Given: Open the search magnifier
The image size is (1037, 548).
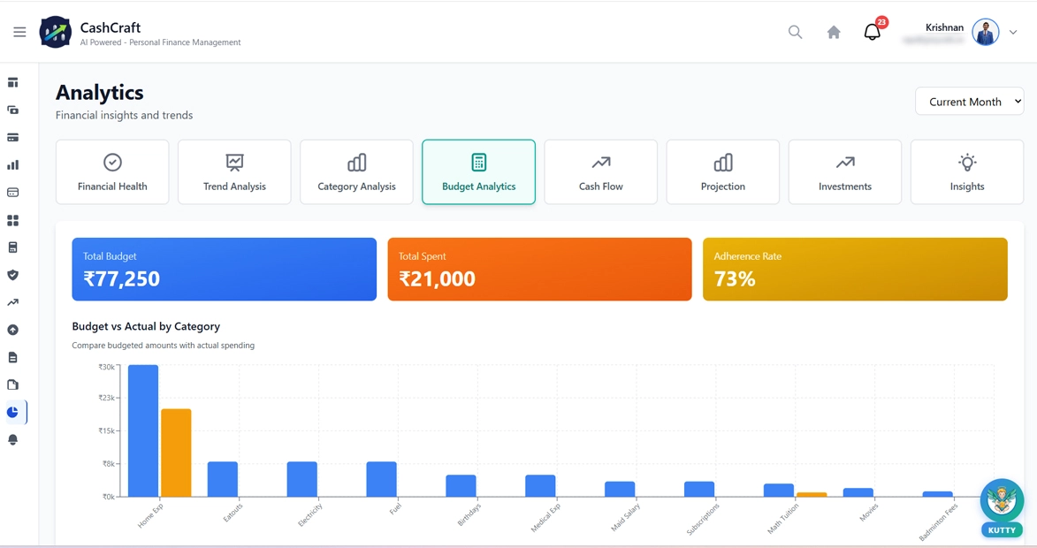Looking at the screenshot, I should tap(795, 32).
